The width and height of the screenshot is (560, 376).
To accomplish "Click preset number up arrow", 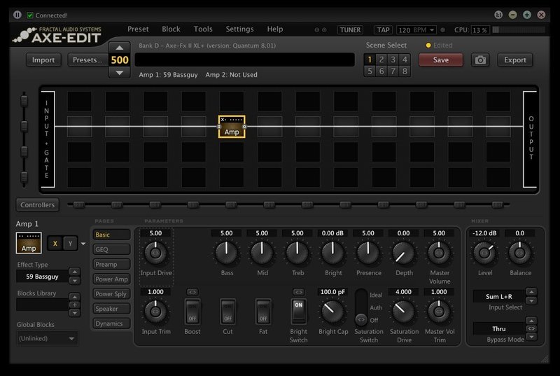I will [120, 48].
